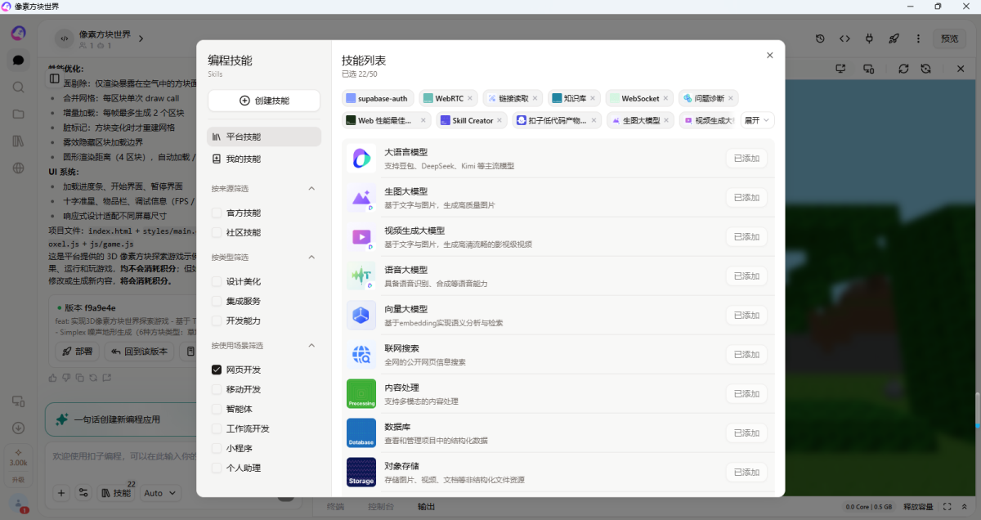Open the search icon in left sidebar

[18, 87]
